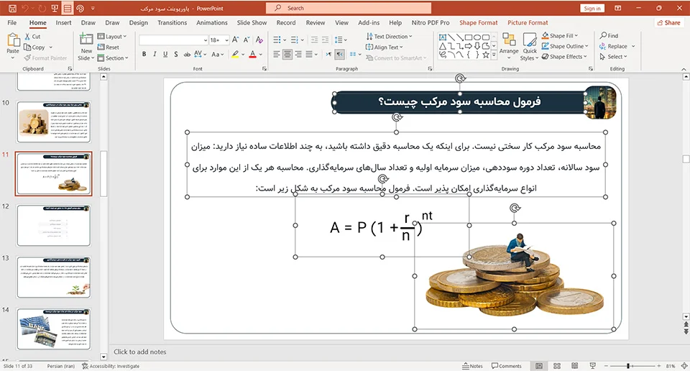Toggle Align Left for paragraph
Viewport: 690px width, 371px height.
pos(276,54)
